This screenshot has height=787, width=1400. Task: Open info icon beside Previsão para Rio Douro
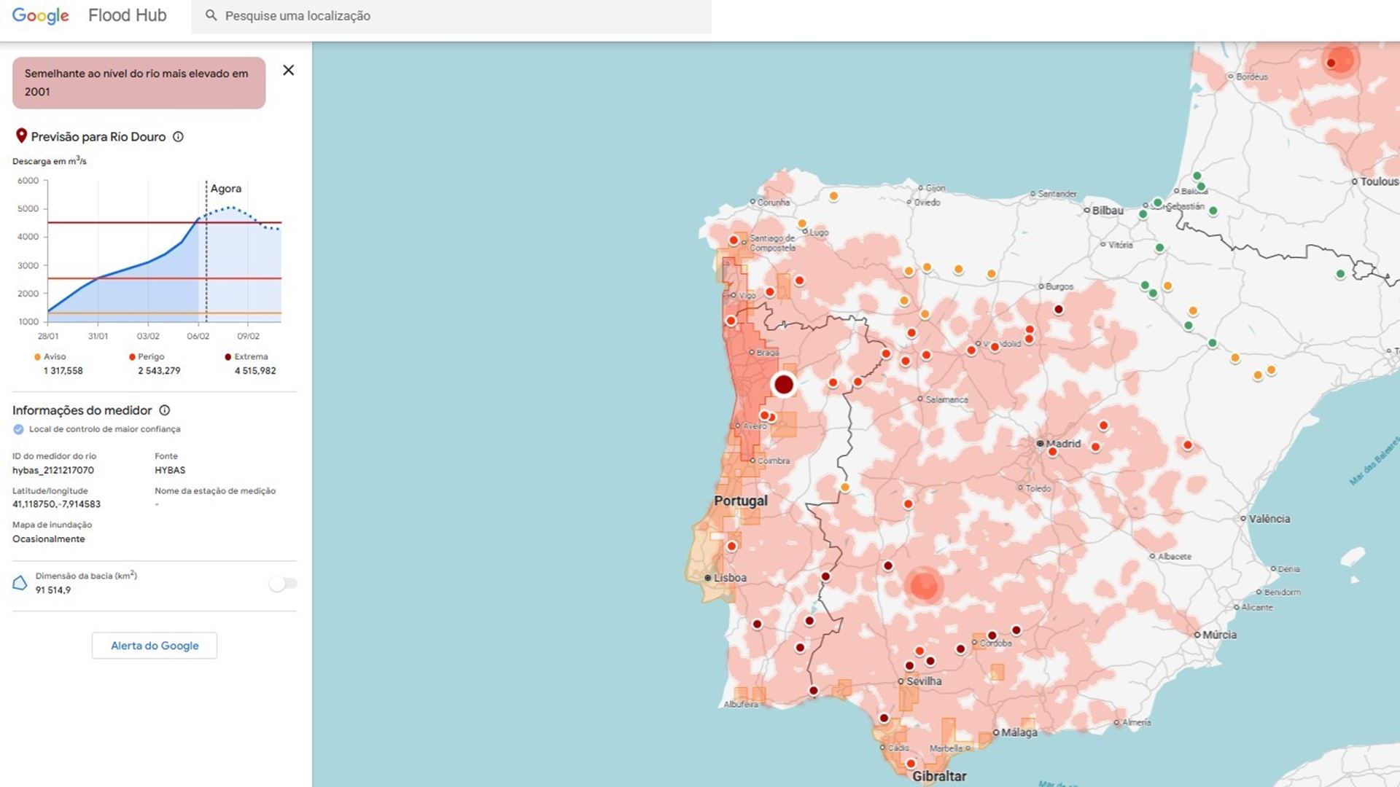click(178, 137)
